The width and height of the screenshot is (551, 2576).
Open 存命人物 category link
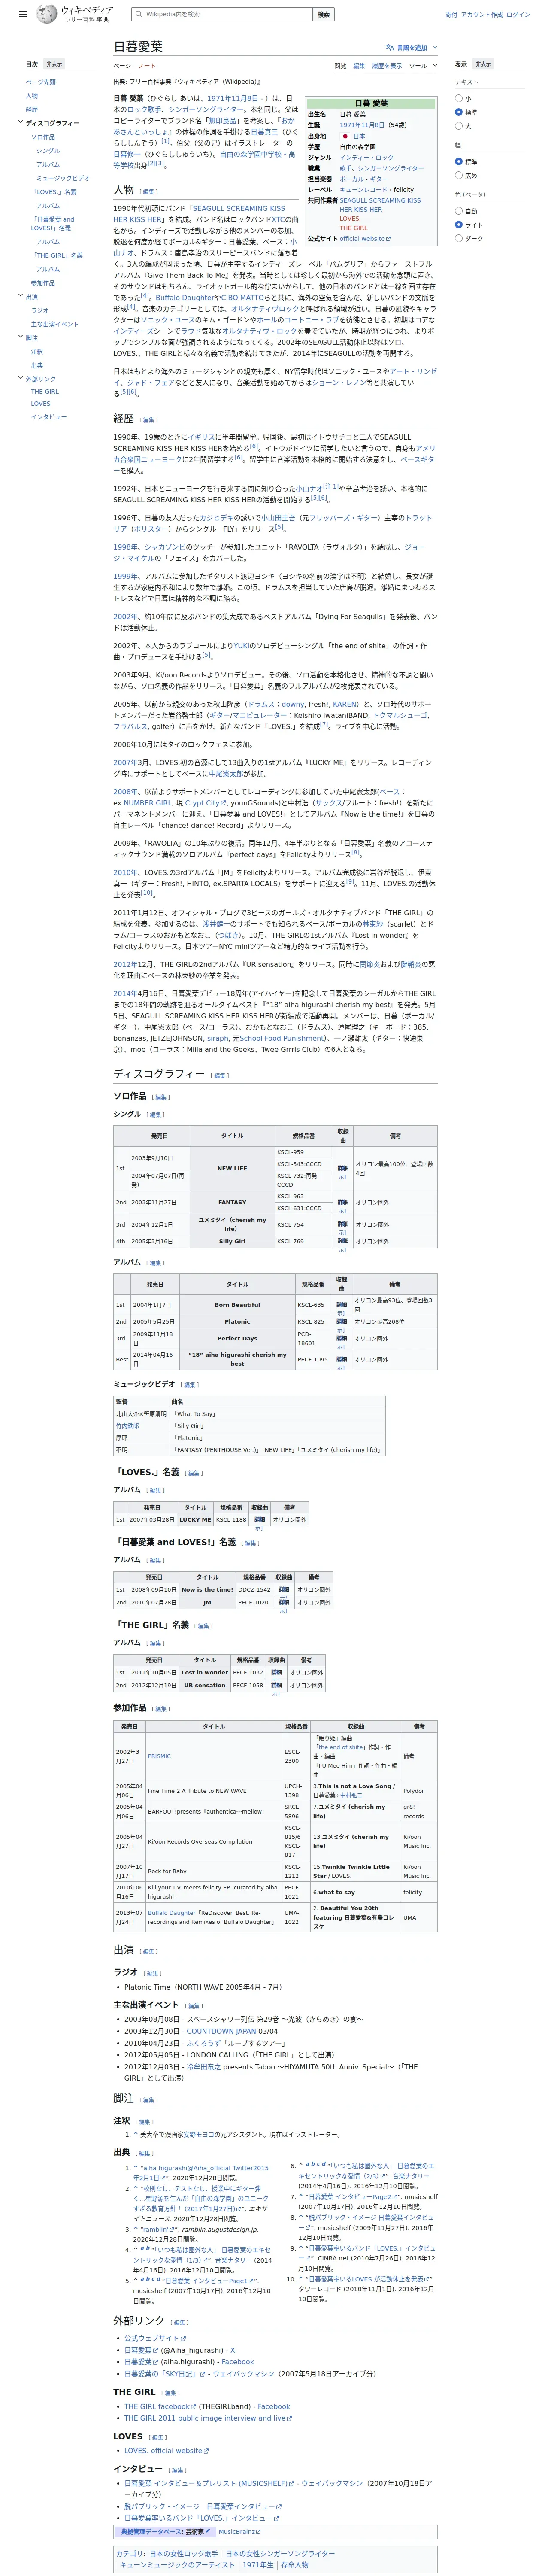[295, 2565]
